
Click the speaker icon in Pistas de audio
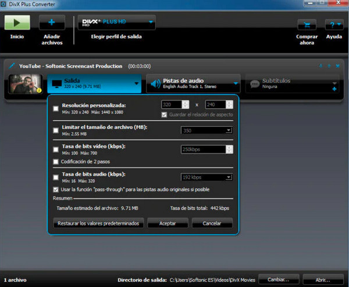point(155,84)
